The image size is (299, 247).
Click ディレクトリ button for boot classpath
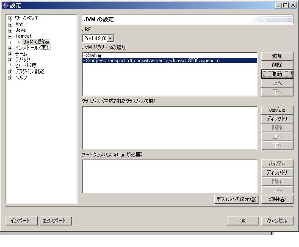tap(277, 173)
